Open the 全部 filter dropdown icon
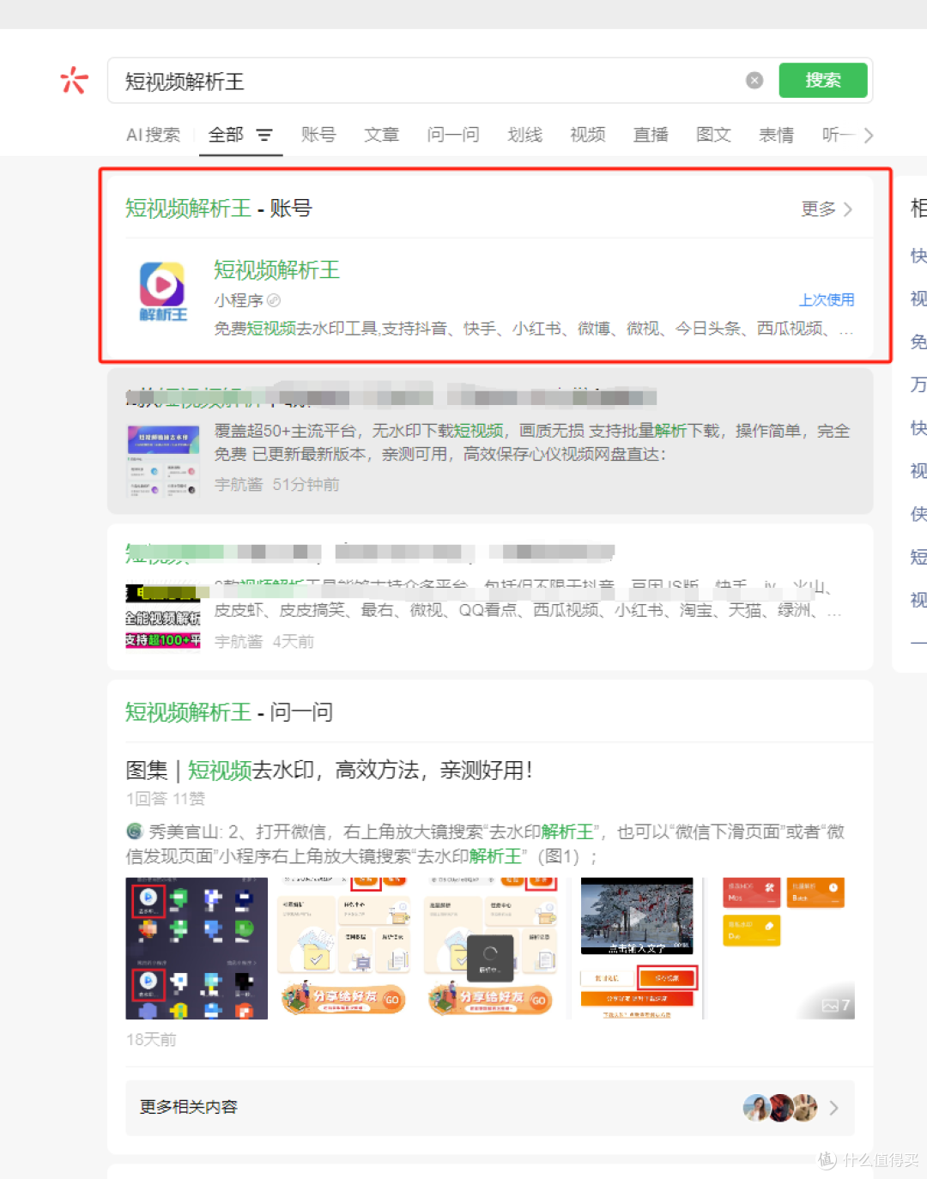Image resolution: width=927 pixels, height=1179 pixels. point(264,135)
